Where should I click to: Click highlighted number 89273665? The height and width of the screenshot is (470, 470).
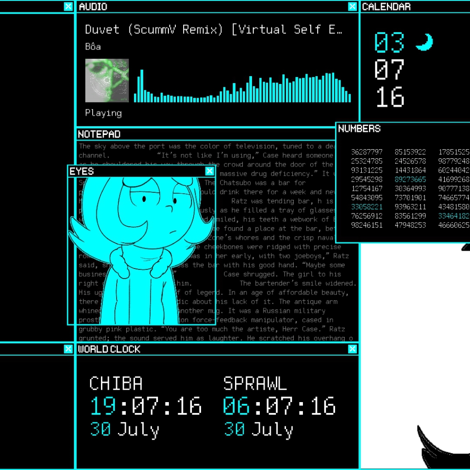[x=410, y=179]
